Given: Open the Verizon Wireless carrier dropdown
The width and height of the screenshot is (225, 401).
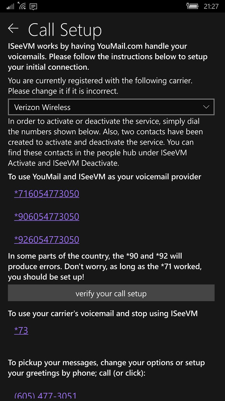Looking at the screenshot, I should (111, 107).
